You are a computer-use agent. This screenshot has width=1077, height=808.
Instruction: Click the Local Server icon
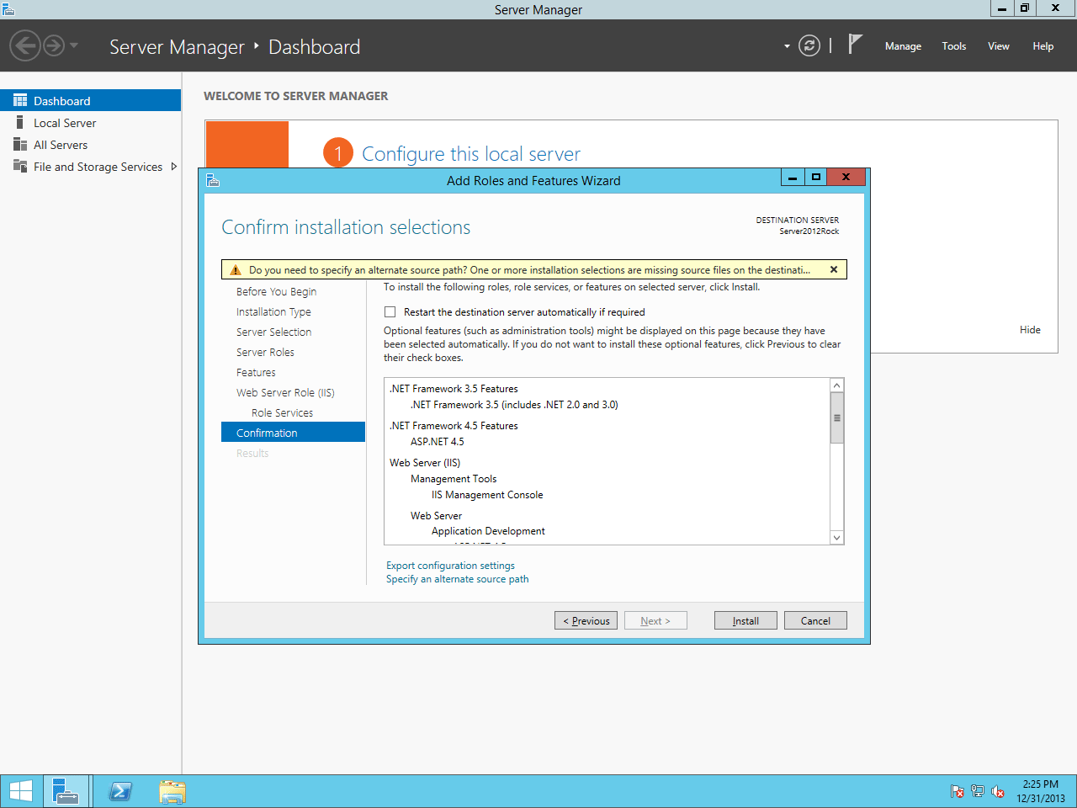[20, 123]
